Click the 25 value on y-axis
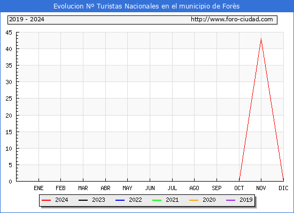Viewport: 294px width, 213px height. coord(9,99)
